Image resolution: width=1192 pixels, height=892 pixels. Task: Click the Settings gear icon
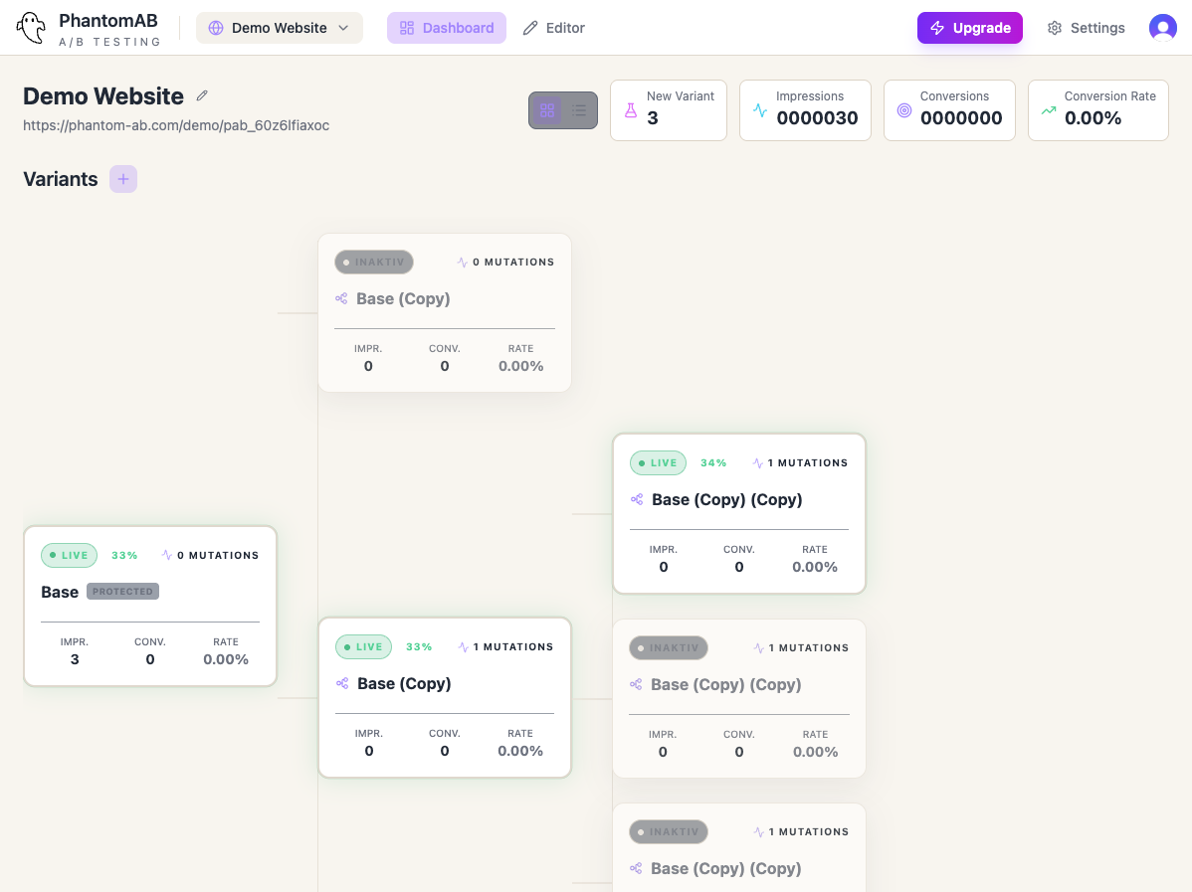click(1055, 28)
